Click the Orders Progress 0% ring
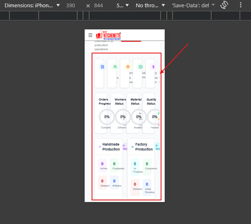The image size is (251, 224). coord(107,117)
